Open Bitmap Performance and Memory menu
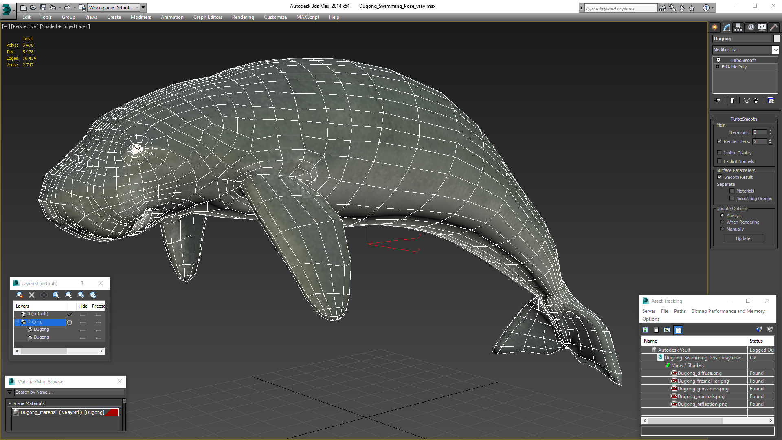This screenshot has width=782, height=440. 728,311
